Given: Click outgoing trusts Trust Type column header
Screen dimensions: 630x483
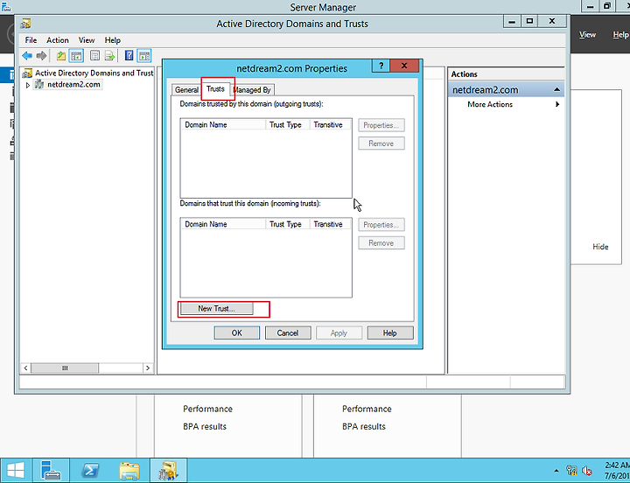Looking at the screenshot, I should (x=287, y=125).
